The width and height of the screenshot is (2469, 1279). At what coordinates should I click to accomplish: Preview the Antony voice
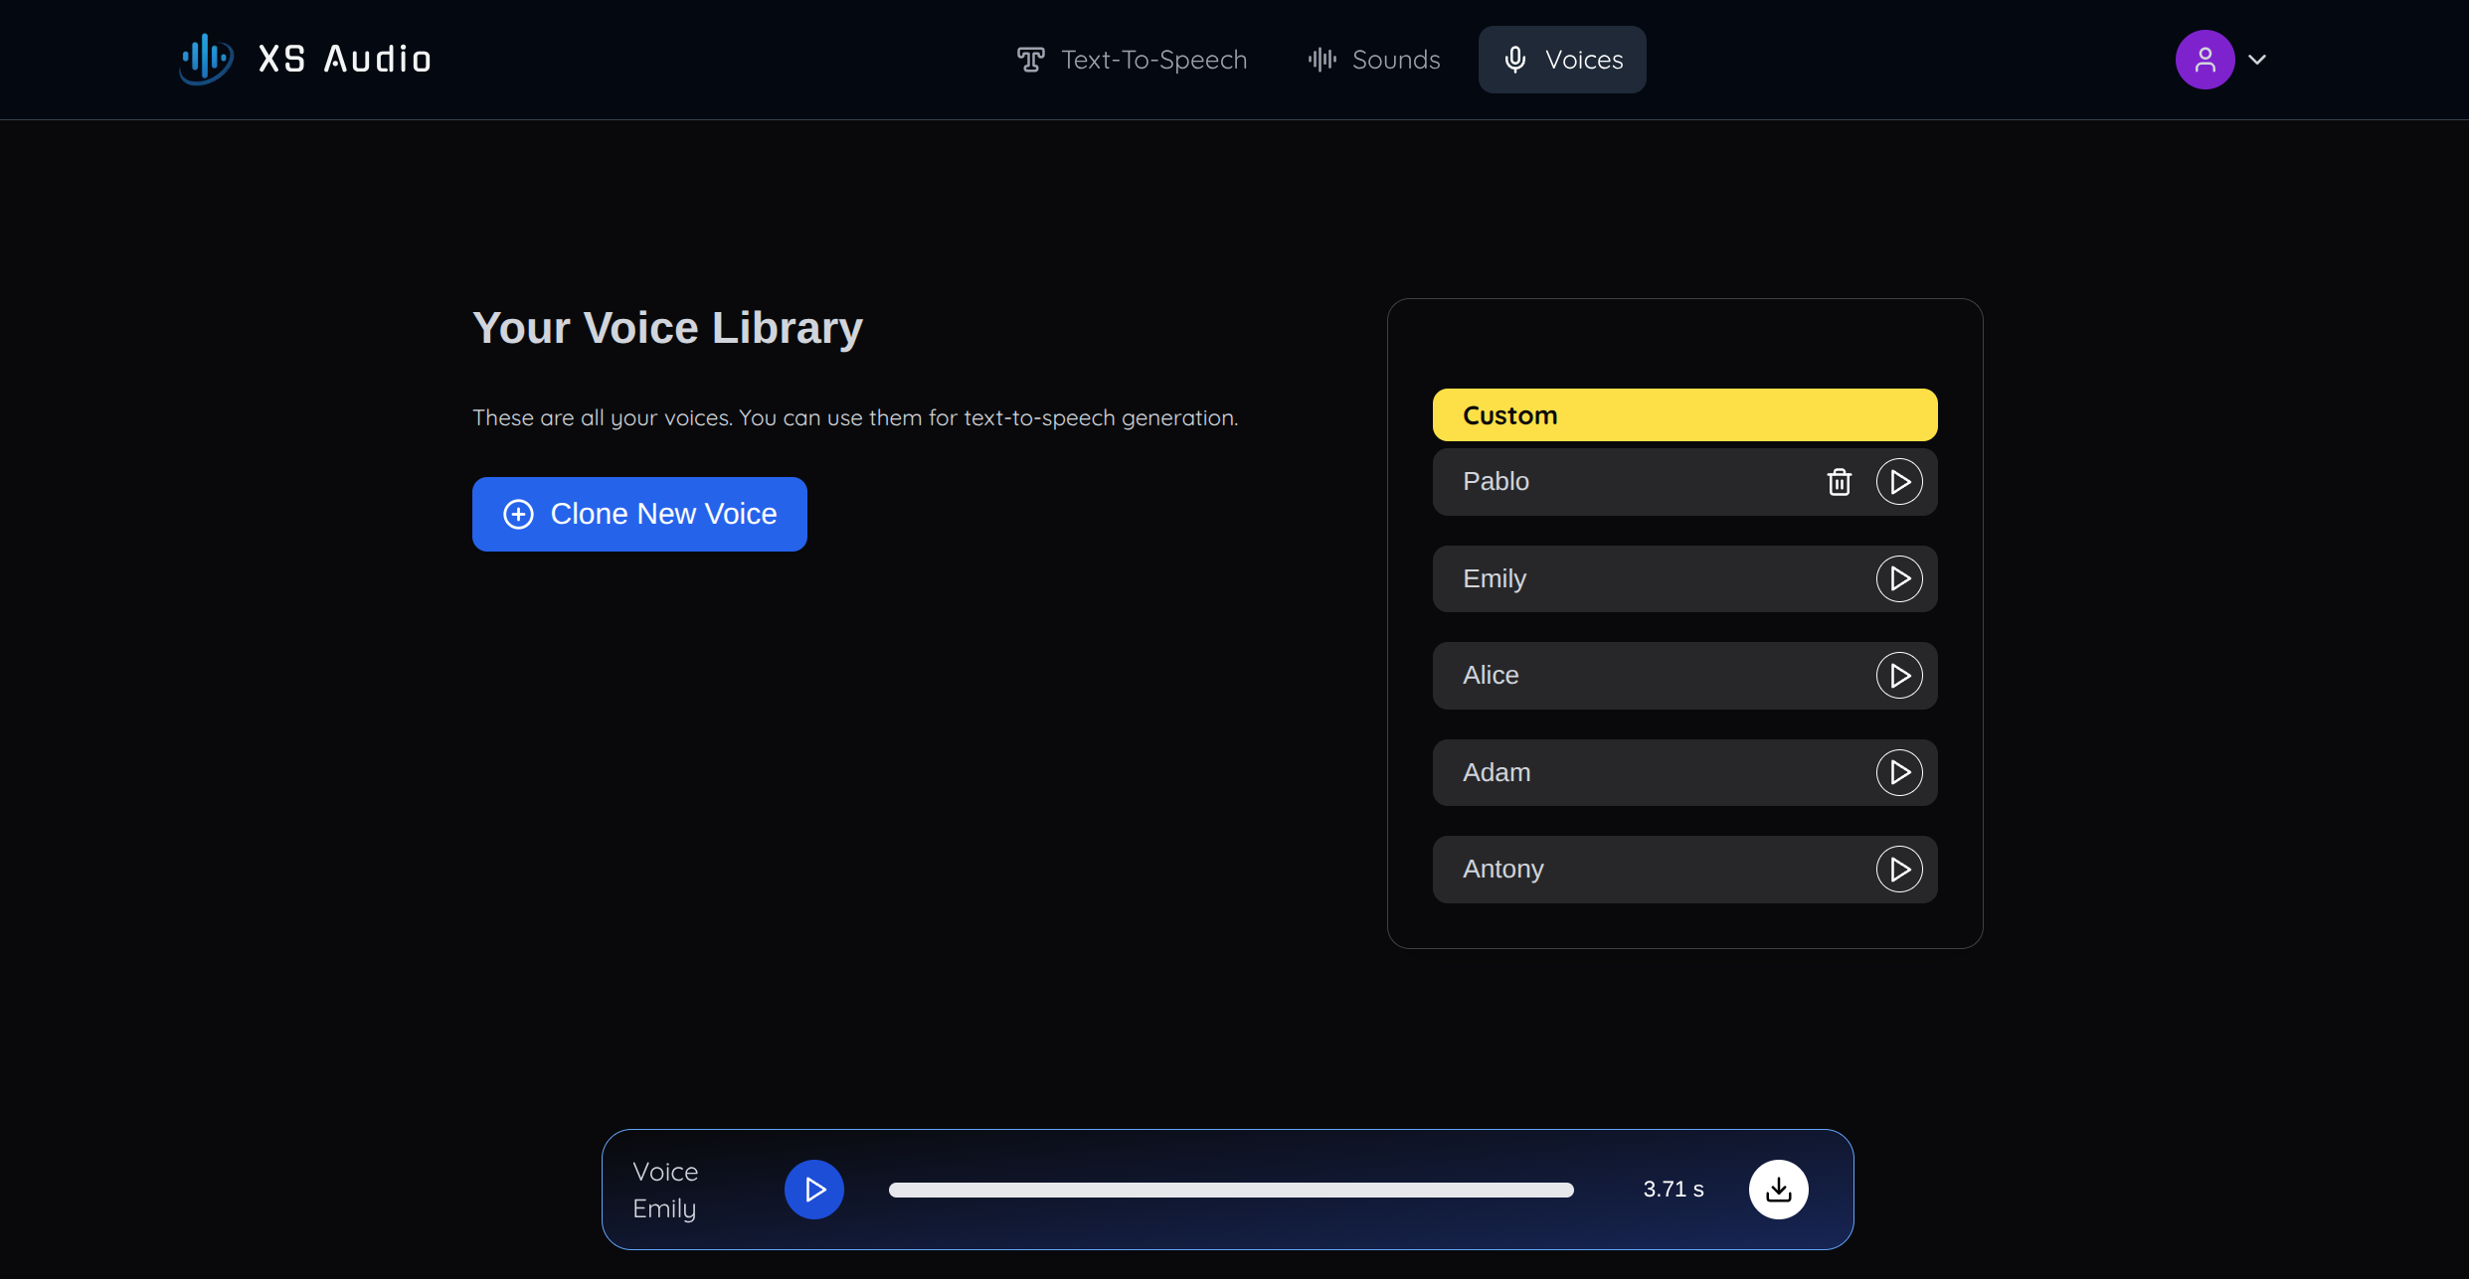[x=1899, y=870]
